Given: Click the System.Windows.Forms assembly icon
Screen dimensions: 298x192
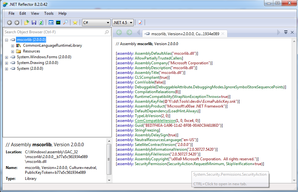Looking at the screenshot, I should point(13,57).
